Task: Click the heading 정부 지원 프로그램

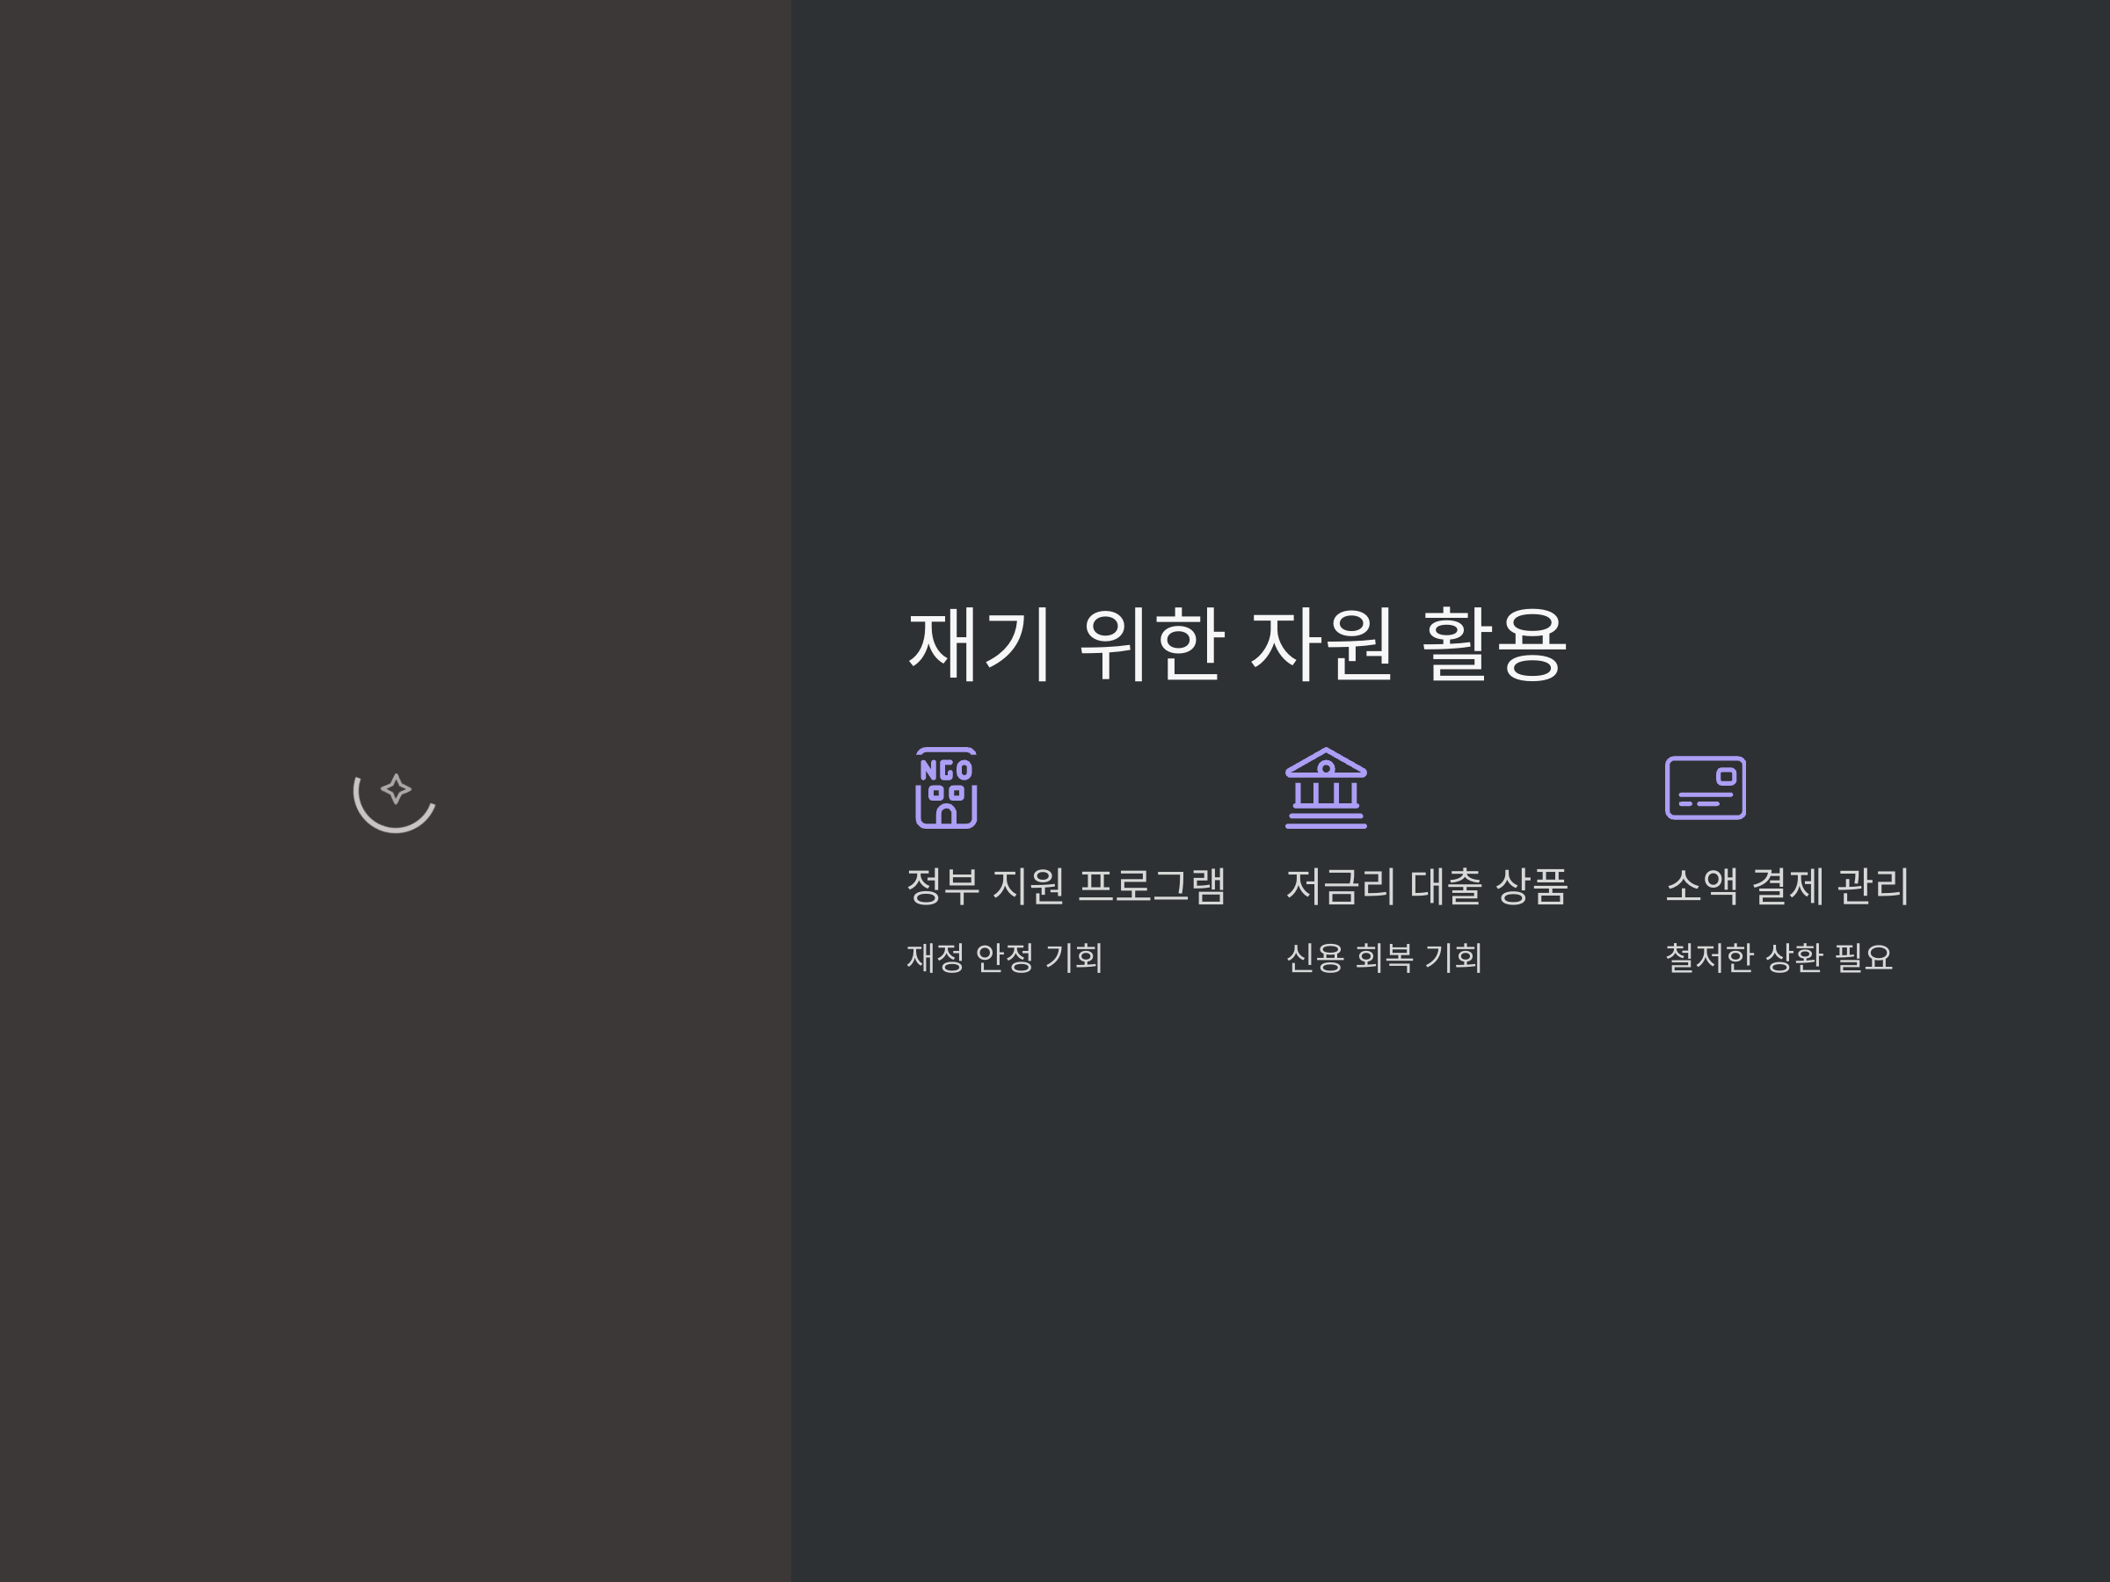Action: point(1066,886)
